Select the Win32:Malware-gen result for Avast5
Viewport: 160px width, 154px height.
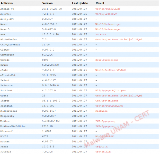(108, 29)
